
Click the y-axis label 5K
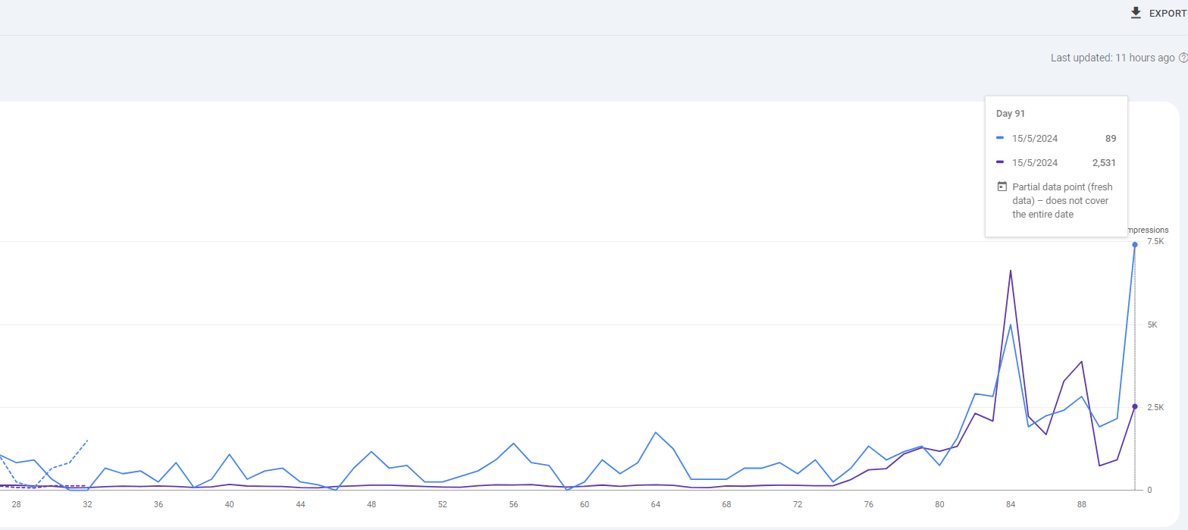point(1152,325)
